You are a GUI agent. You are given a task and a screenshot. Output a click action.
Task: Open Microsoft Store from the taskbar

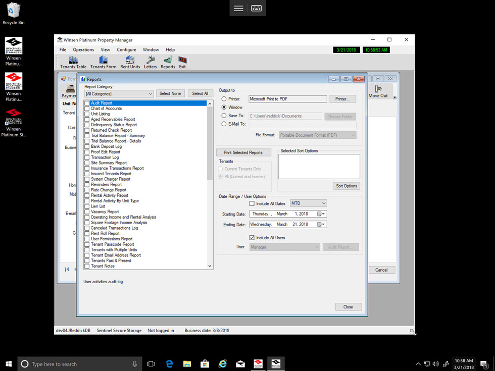(205, 364)
